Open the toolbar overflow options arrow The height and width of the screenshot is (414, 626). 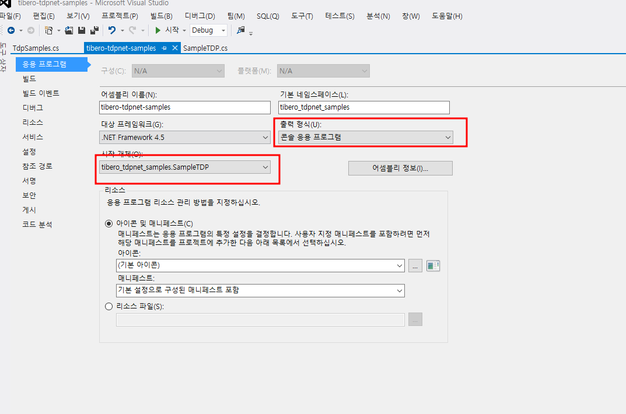tap(251, 34)
